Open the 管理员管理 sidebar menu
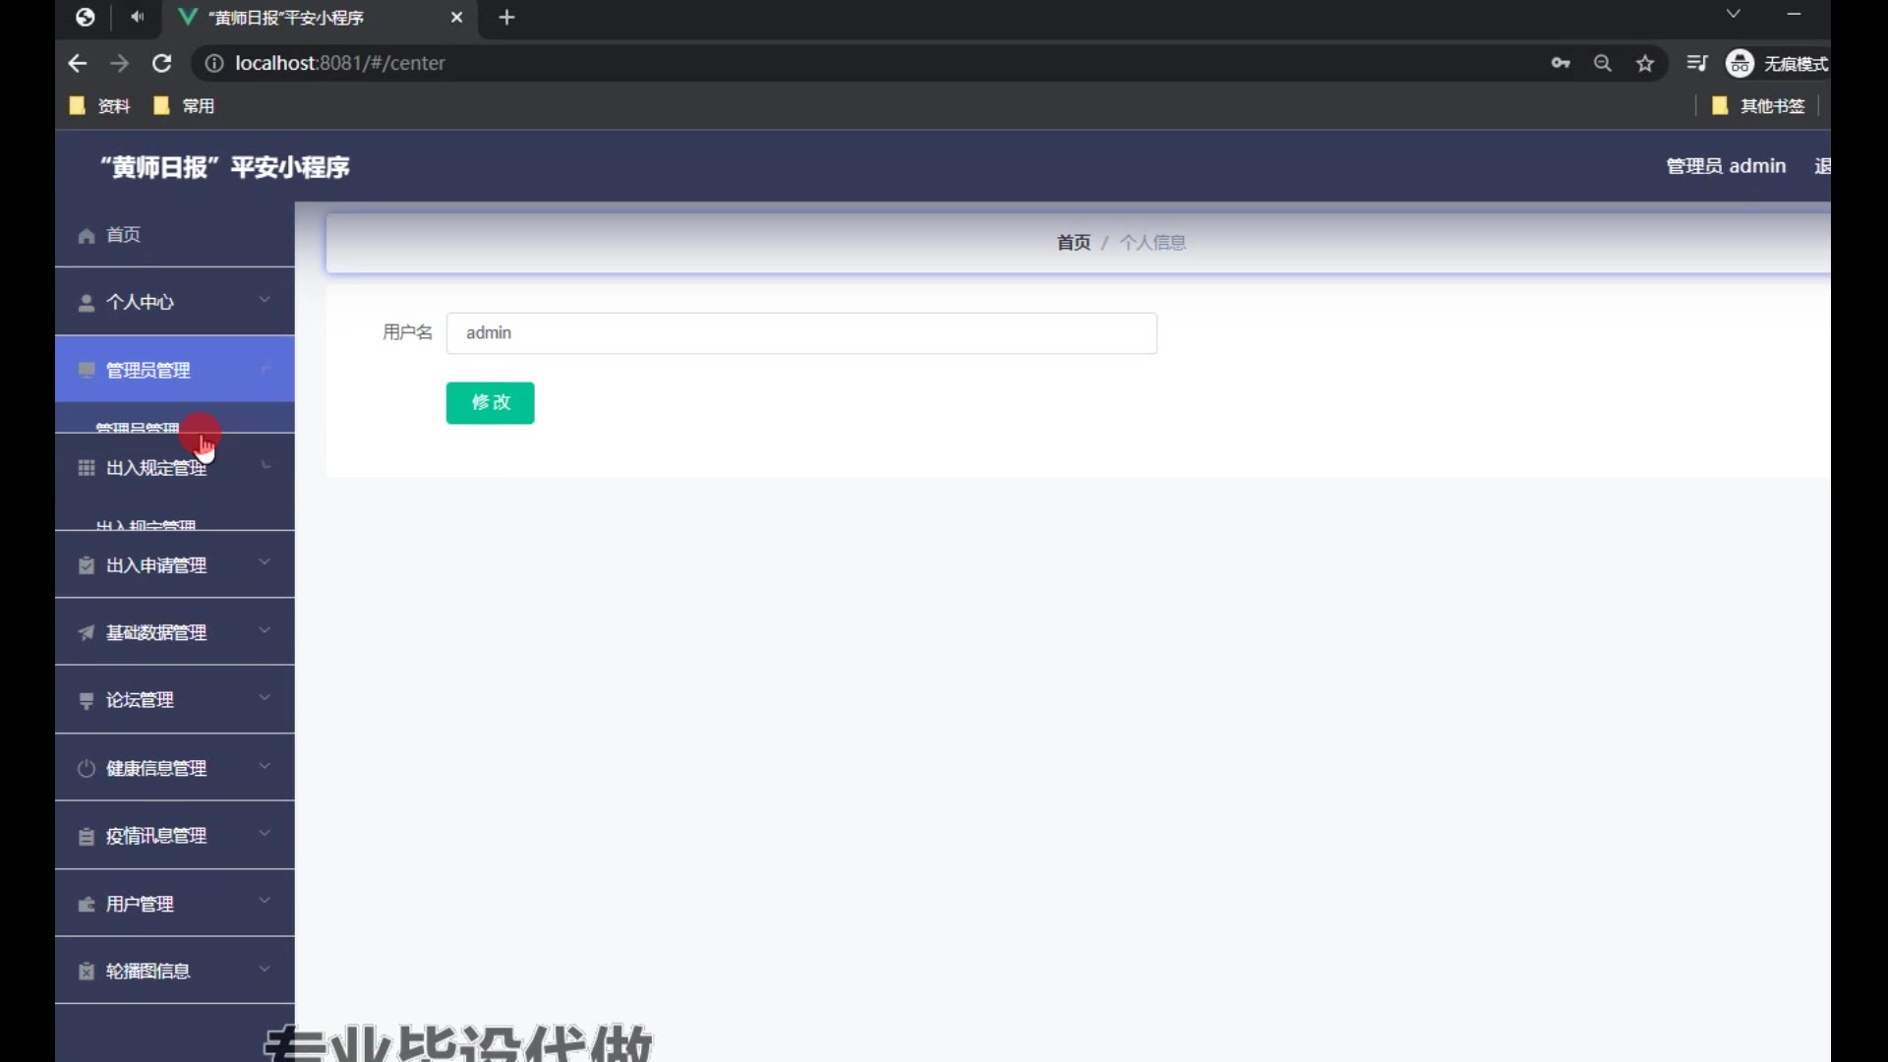This screenshot has height=1062, width=1888. click(148, 371)
